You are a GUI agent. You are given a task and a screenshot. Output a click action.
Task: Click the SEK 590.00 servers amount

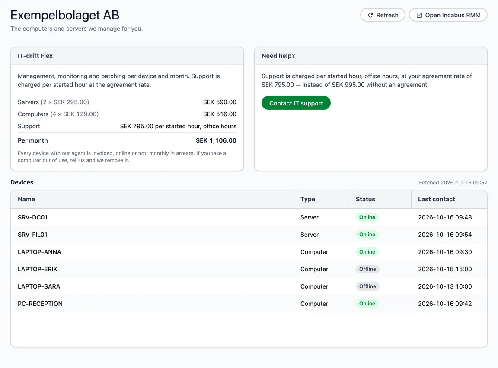click(220, 102)
